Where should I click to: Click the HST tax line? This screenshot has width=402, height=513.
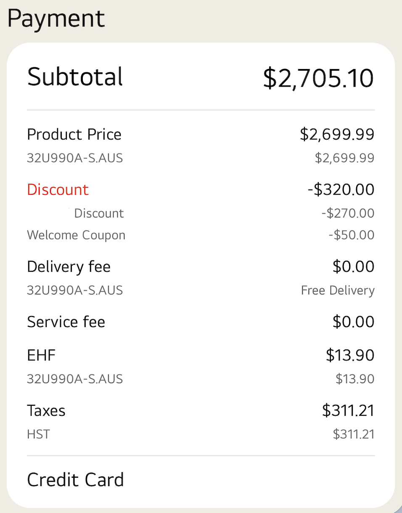38,434
